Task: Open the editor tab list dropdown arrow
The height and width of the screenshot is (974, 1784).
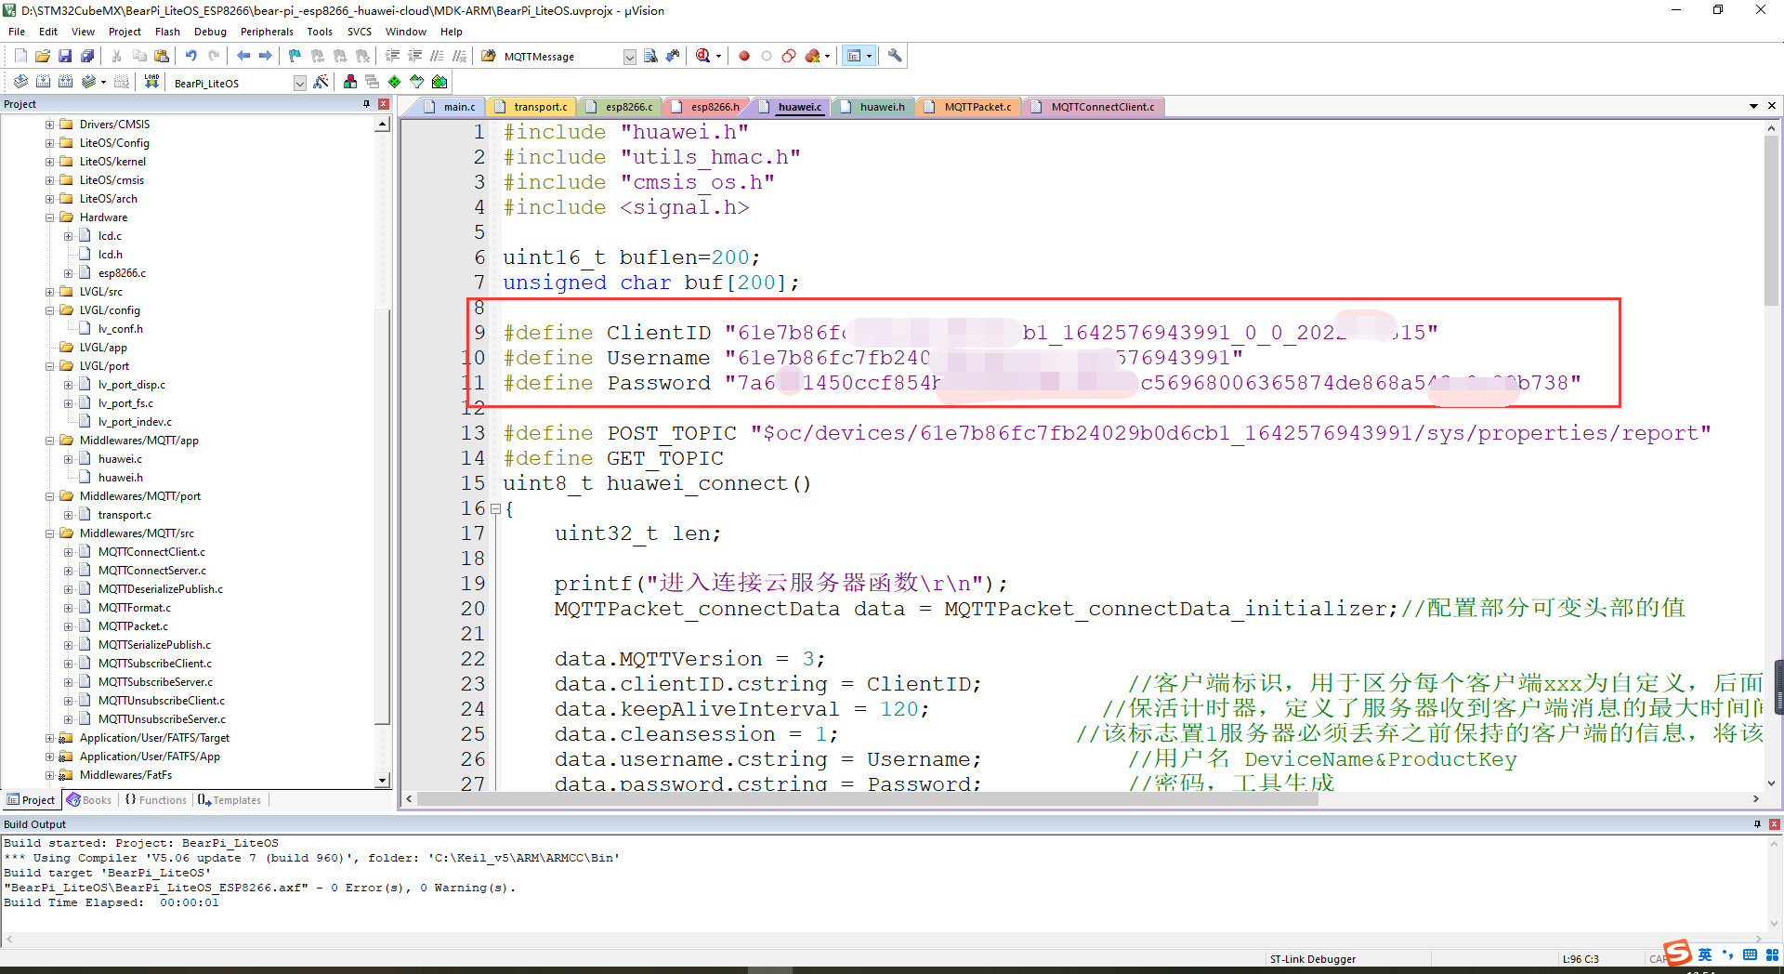Action: tap(1753, 106)
